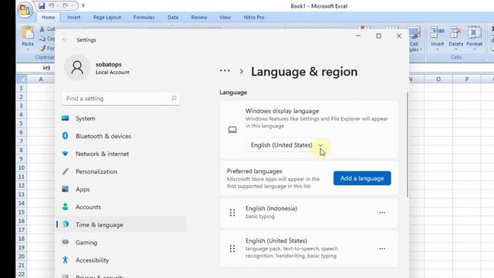The width and height of the screenshot is (494, 278).
Task: Grab the English (Indonesia) reorder handle
Action: pos(232,213)
